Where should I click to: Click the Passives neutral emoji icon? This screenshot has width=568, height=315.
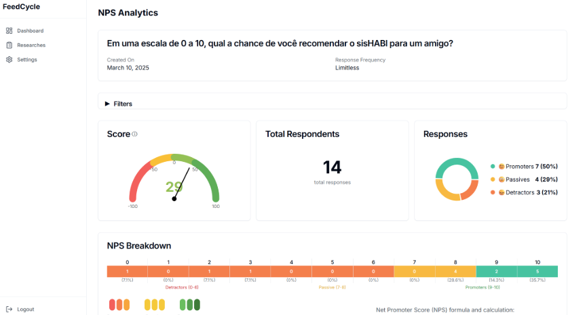(501, 180)
